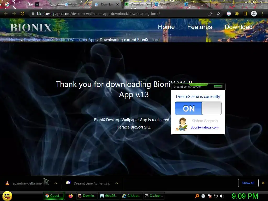Click the address bar URL

98,14
